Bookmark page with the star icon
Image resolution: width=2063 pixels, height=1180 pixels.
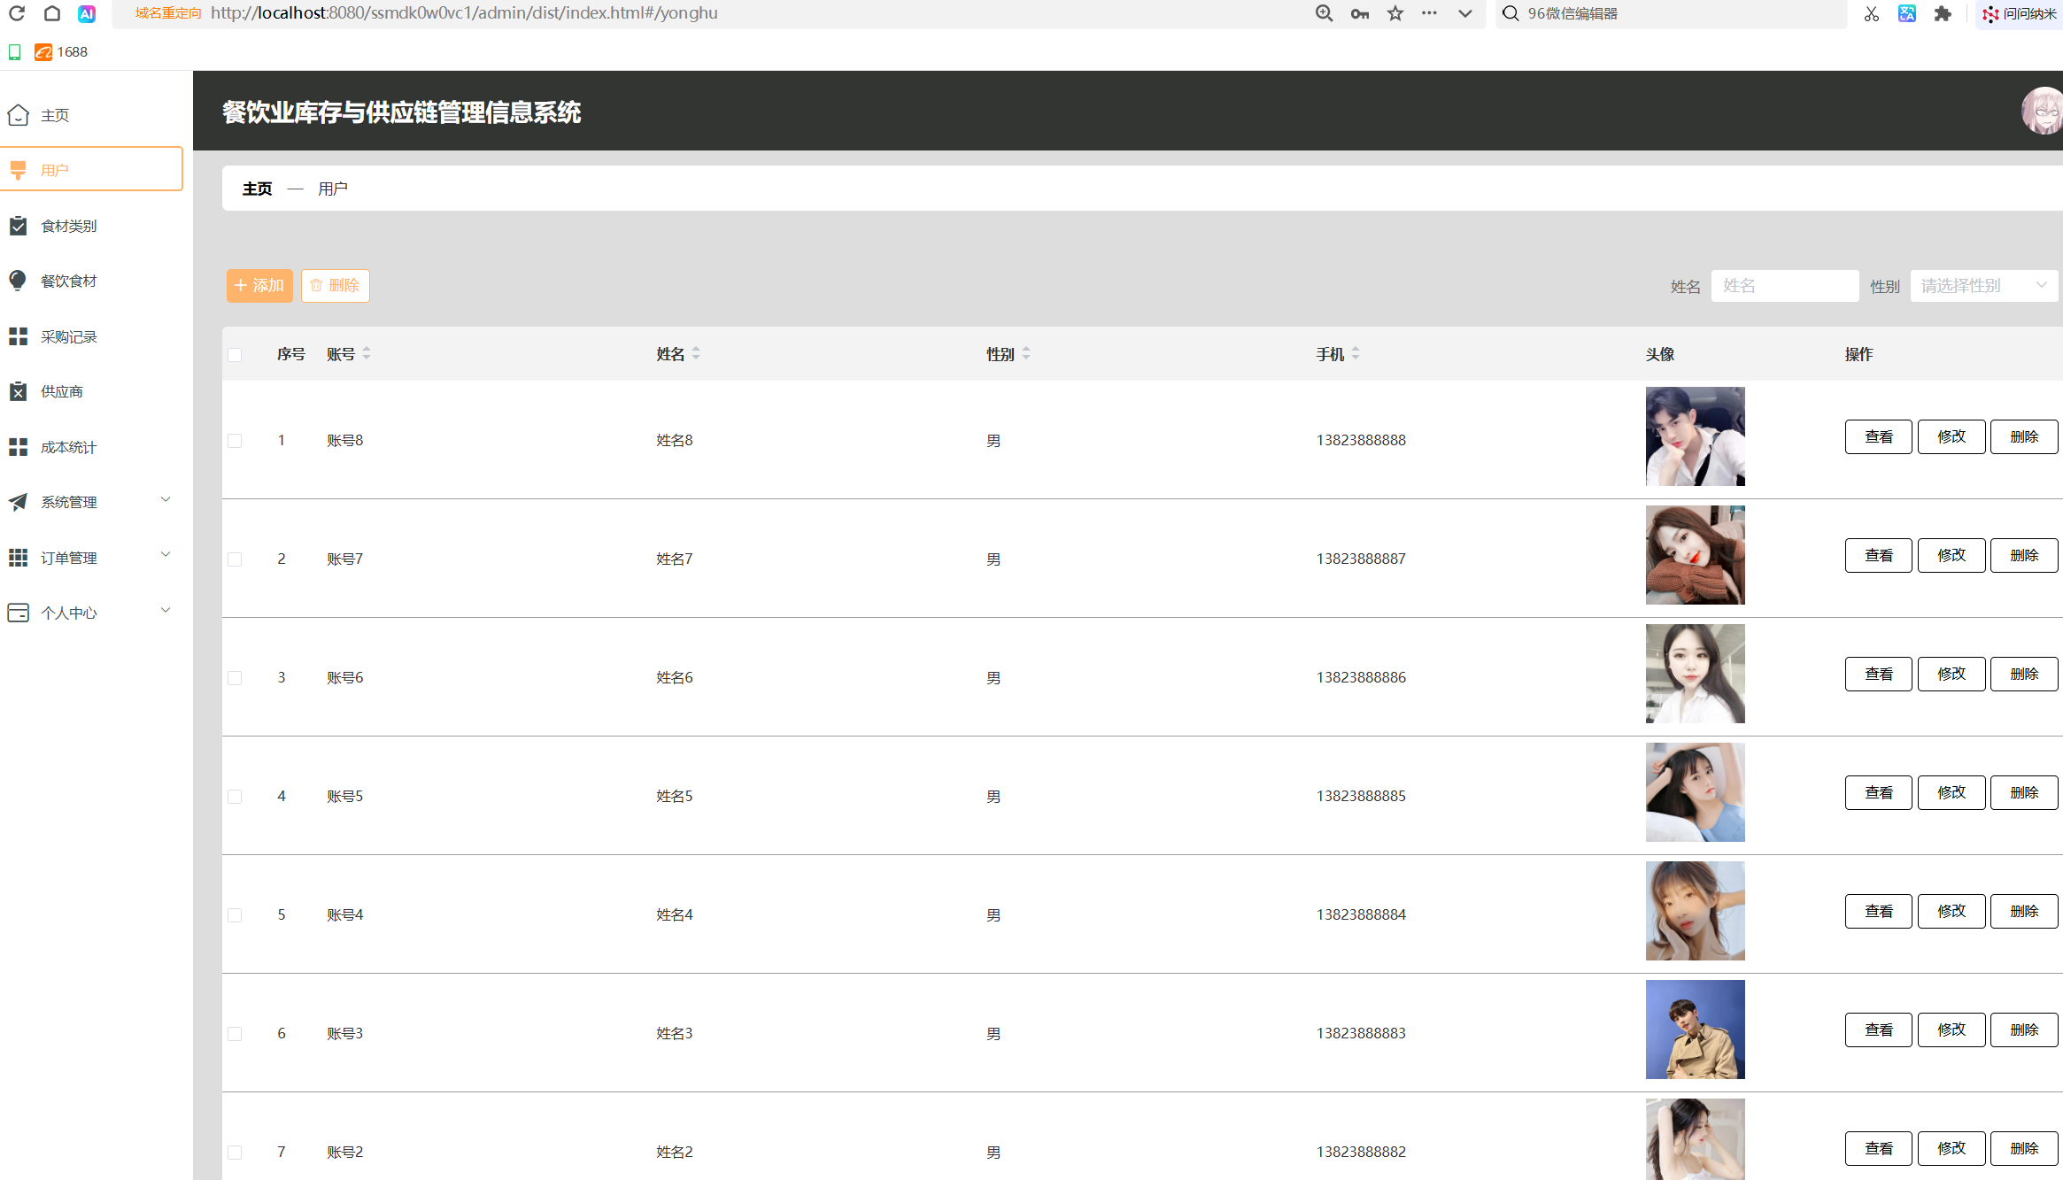click(1395, 13)
